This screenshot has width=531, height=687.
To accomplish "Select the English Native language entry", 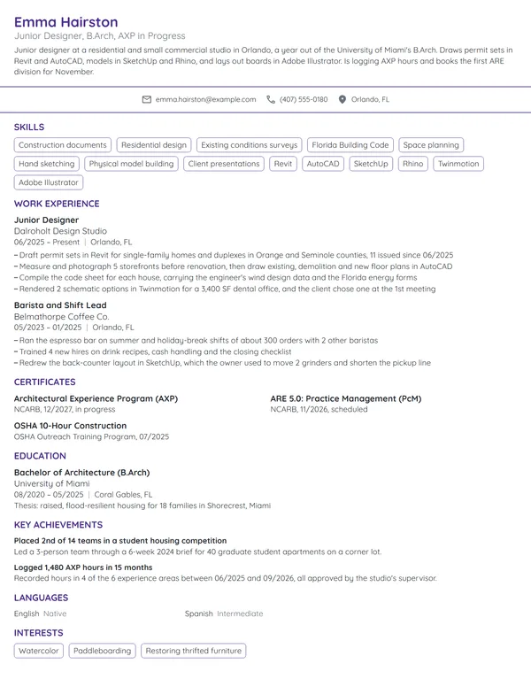I will (41, 614).
